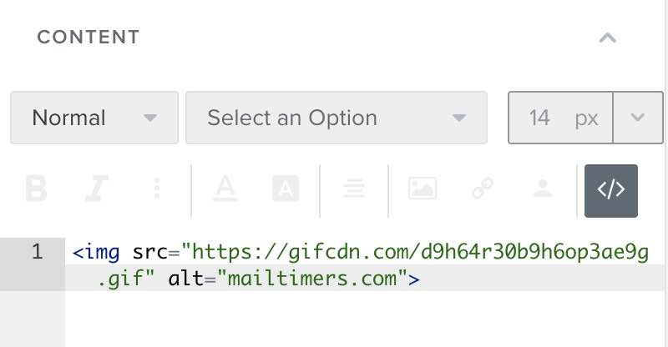This screenshot has width=668, height=347.
Task: Click the CONTENT section header
Action: pyautogui.click(x=89, y=38)
